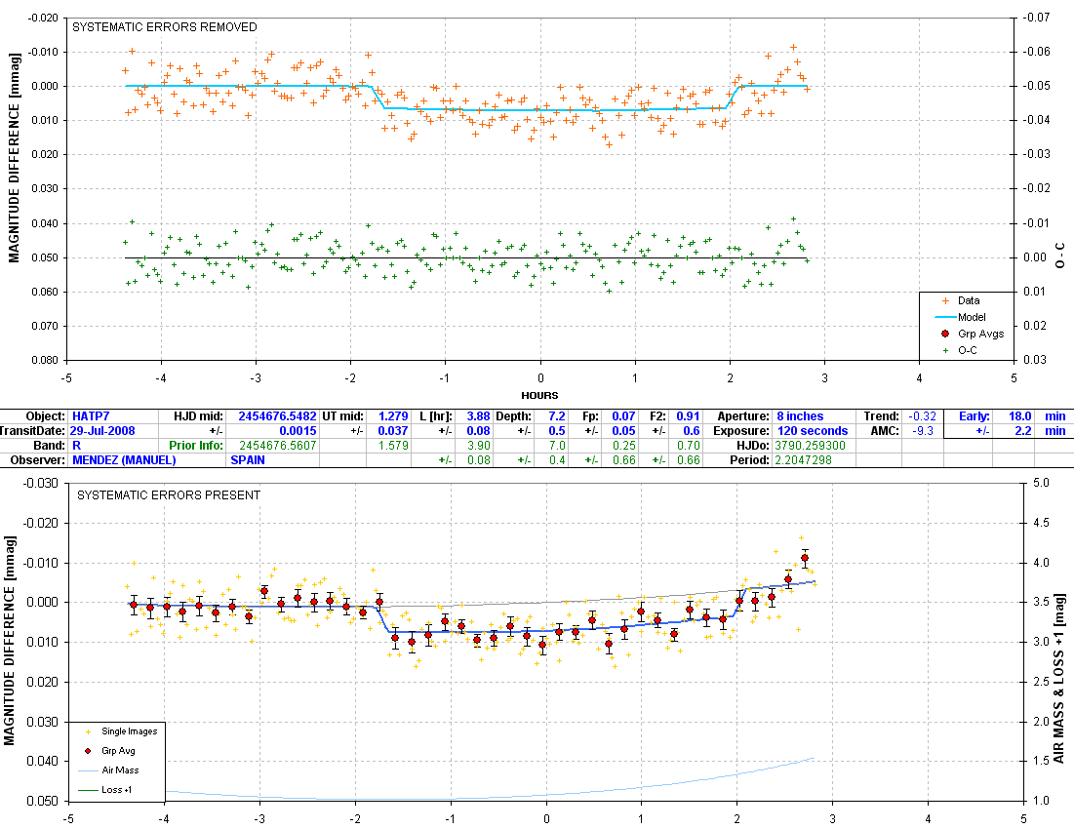The width and height of the screenshot is (1074, 829).
Task: Click the 'Period:' label
Action: [749, 460]
